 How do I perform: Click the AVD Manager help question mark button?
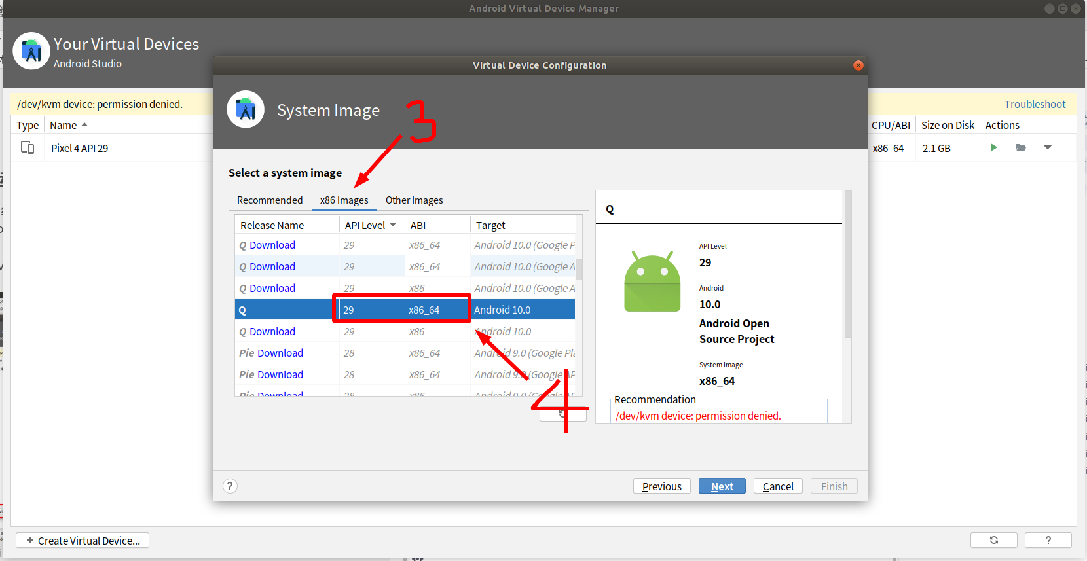[x=1048, y=540]
